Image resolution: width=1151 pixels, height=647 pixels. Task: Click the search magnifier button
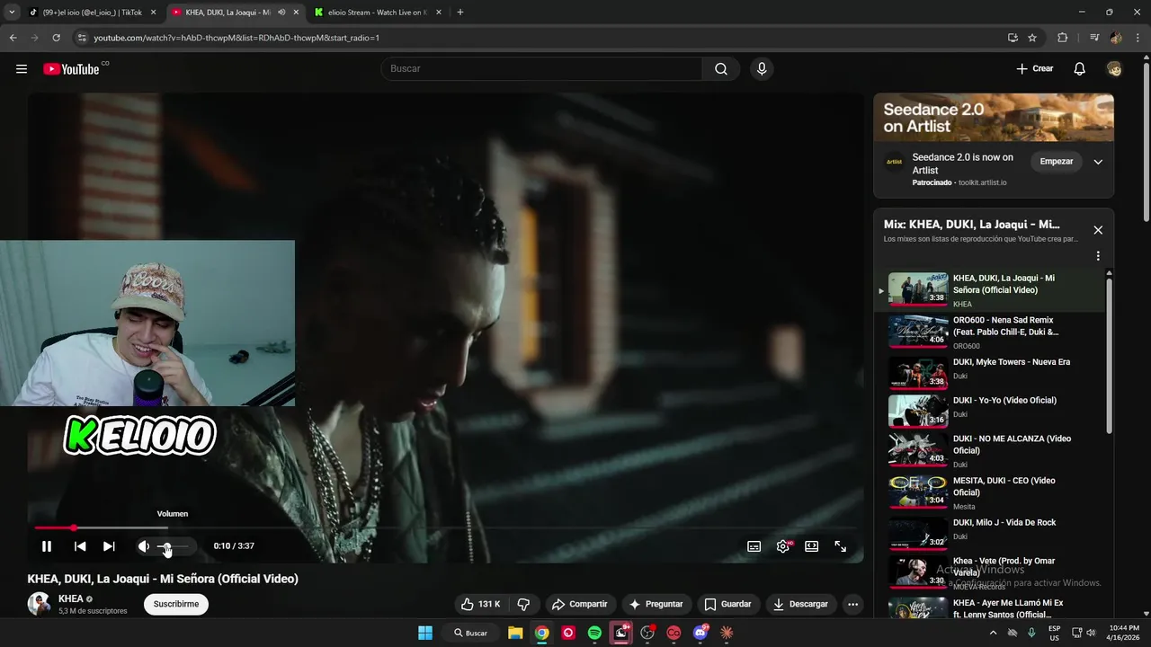click(721, 69)
